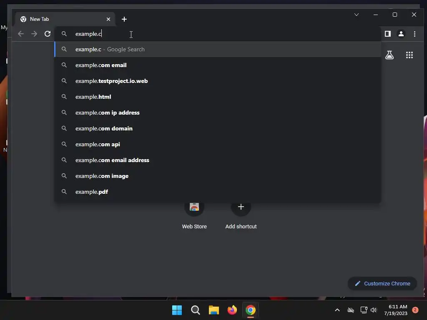
Task: Reload the page with the refresh icon
Action: 48,34
